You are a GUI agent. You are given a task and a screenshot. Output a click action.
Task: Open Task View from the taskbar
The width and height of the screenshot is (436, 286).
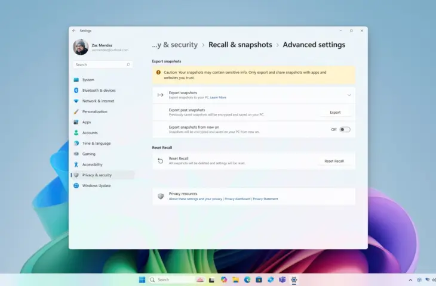[211, 280]
